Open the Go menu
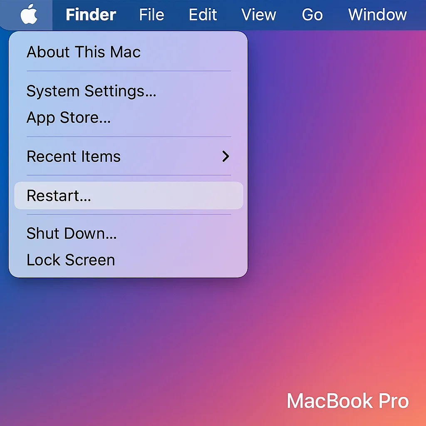 [x=312, y=15]
